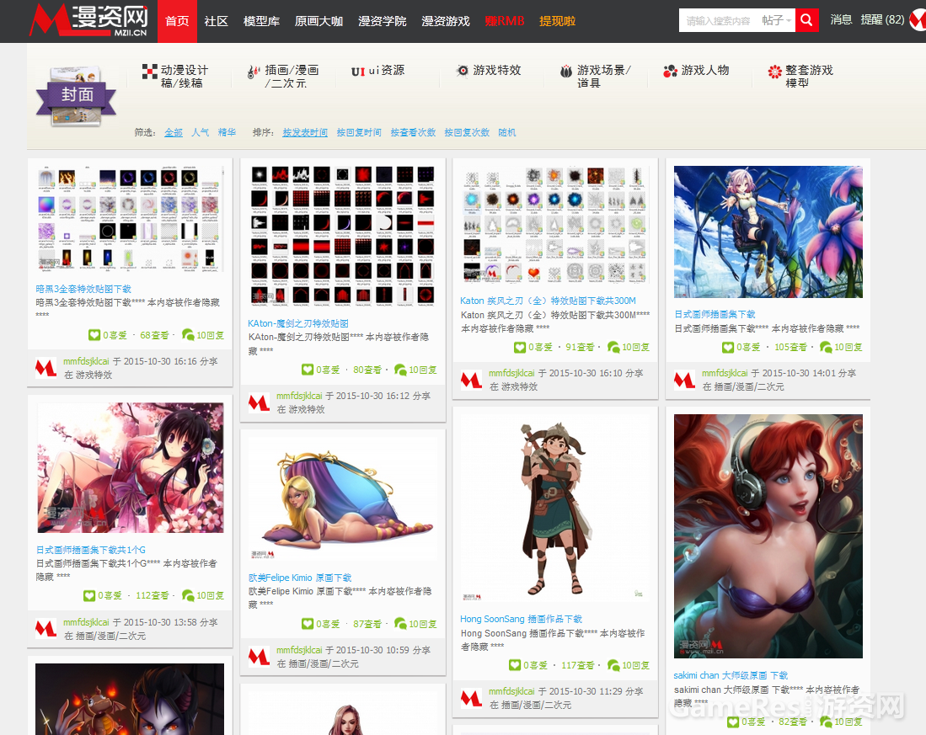Sort by 按发表时间
Image resolution: width=926 pixels, height=735 pixels.
[x=305, y=132]
